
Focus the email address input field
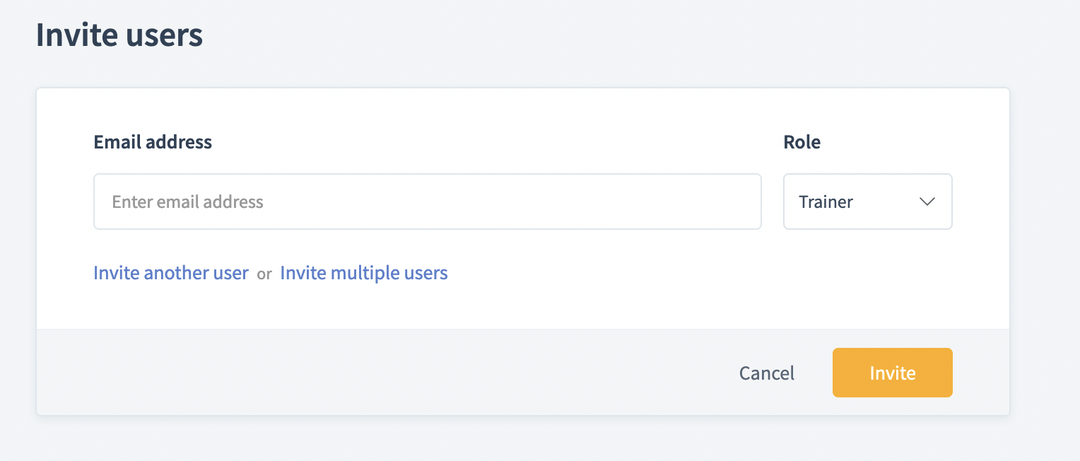pyautogui.click(x=427, y=202)
